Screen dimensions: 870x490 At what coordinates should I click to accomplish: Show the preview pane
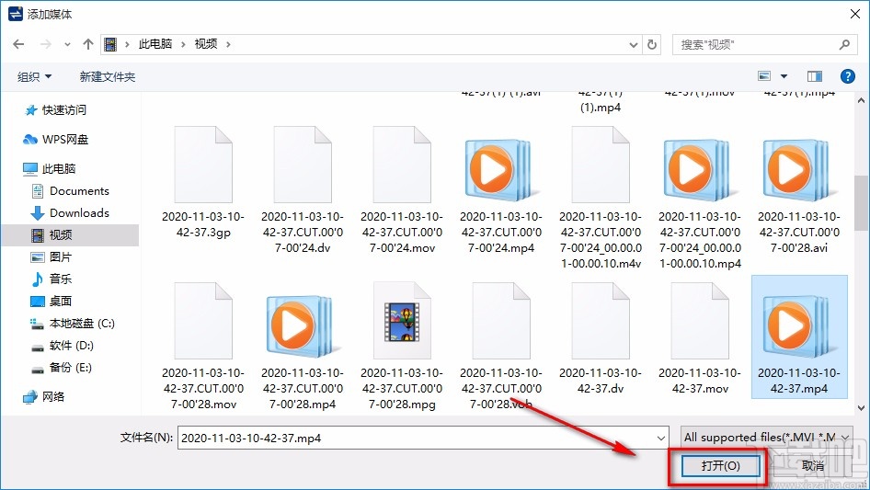tap(815, 76)
